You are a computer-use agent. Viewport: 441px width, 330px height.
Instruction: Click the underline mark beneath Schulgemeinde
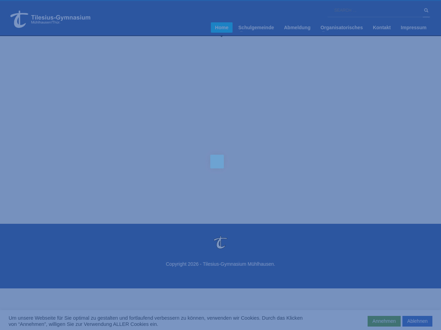(x=241, y=32)
